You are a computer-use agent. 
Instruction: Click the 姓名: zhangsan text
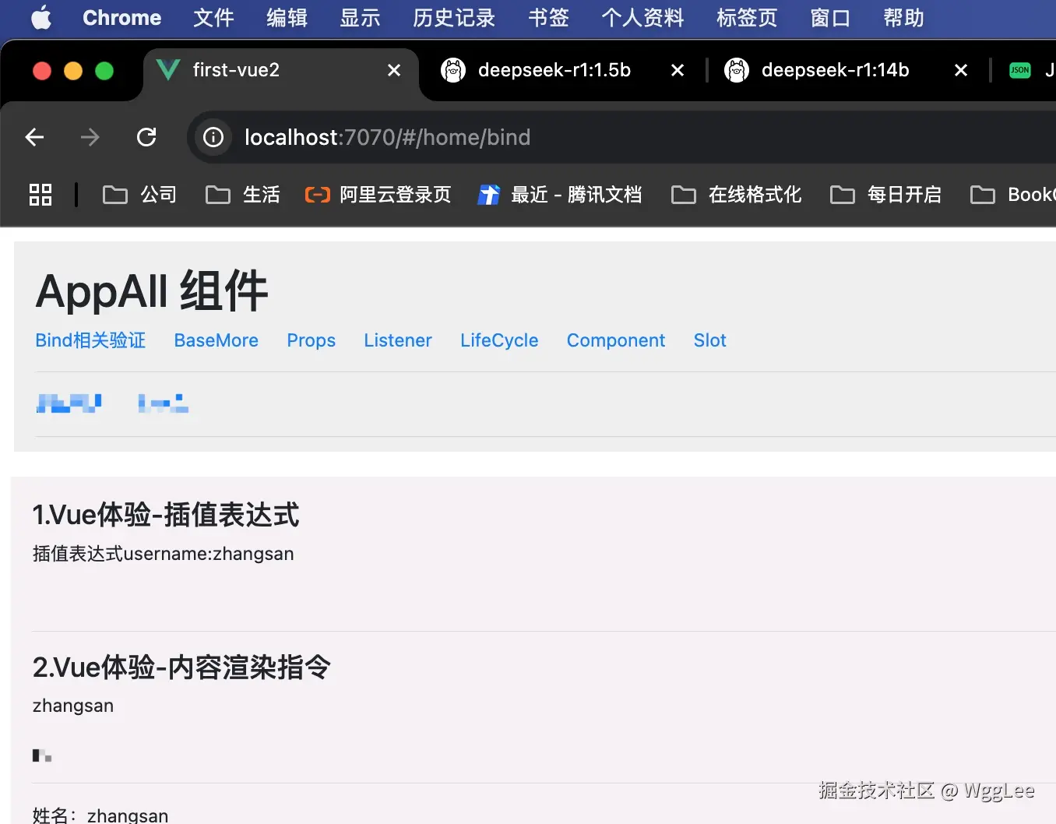point(100,815)
